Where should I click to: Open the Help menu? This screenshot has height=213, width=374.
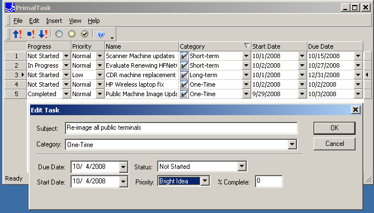94,21
